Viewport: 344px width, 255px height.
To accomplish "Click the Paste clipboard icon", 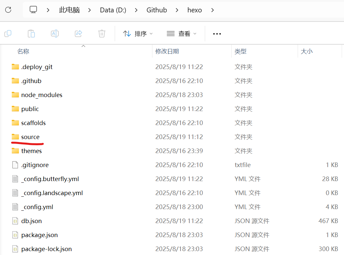I will click(x=31, y=33).
